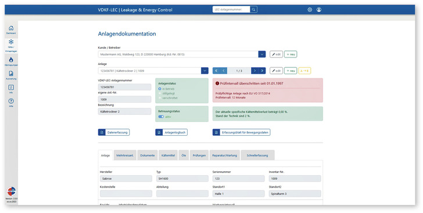The image size is (423, 213).
Task: Toggle the Betreuungsstatus aktiv switch
Action: click(x=161, y=117)
